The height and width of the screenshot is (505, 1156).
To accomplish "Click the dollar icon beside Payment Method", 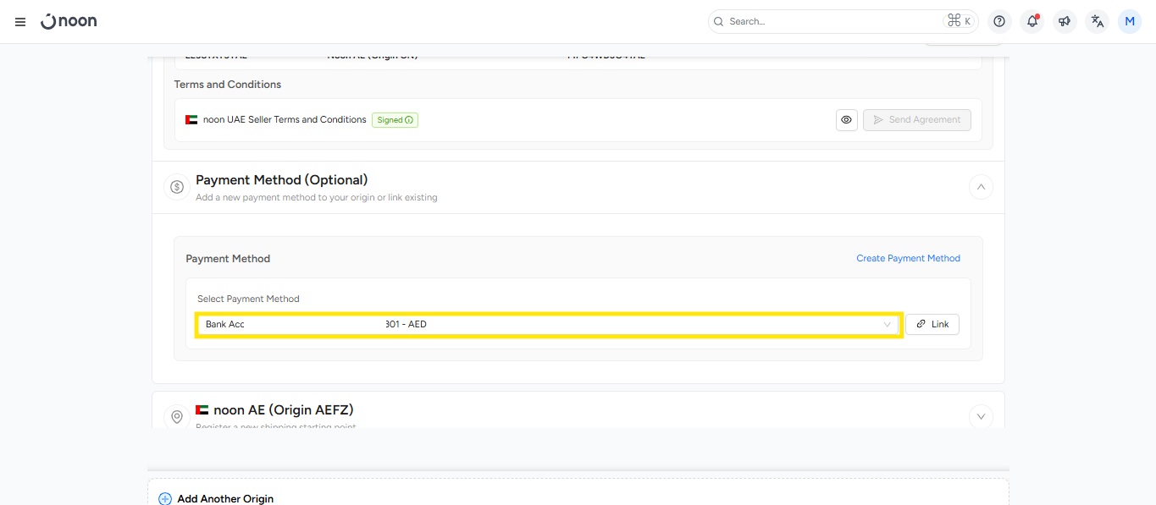I will [x=177, y=187].
